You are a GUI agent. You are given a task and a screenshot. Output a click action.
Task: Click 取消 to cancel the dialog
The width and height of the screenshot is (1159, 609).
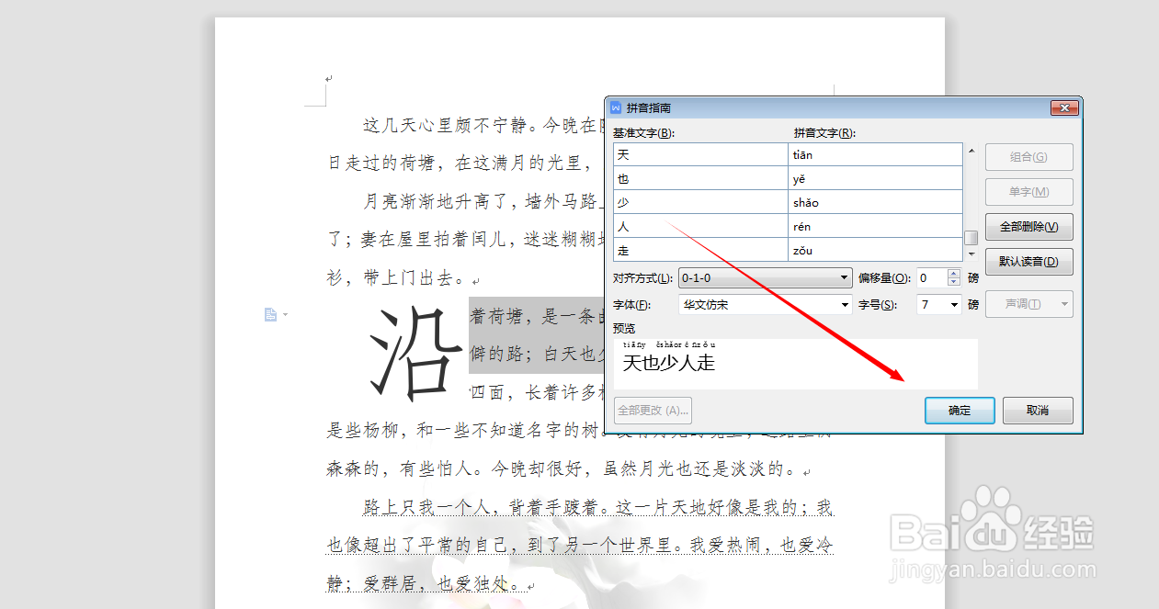click(x=1038, y=411)
